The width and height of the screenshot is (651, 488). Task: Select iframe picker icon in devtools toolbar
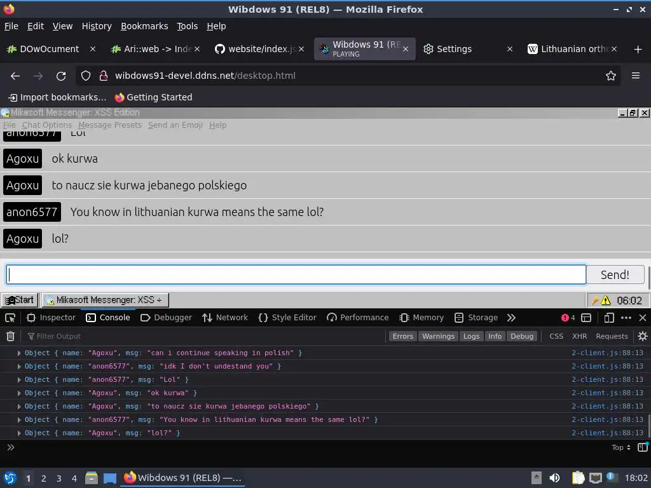click(586, 318)
